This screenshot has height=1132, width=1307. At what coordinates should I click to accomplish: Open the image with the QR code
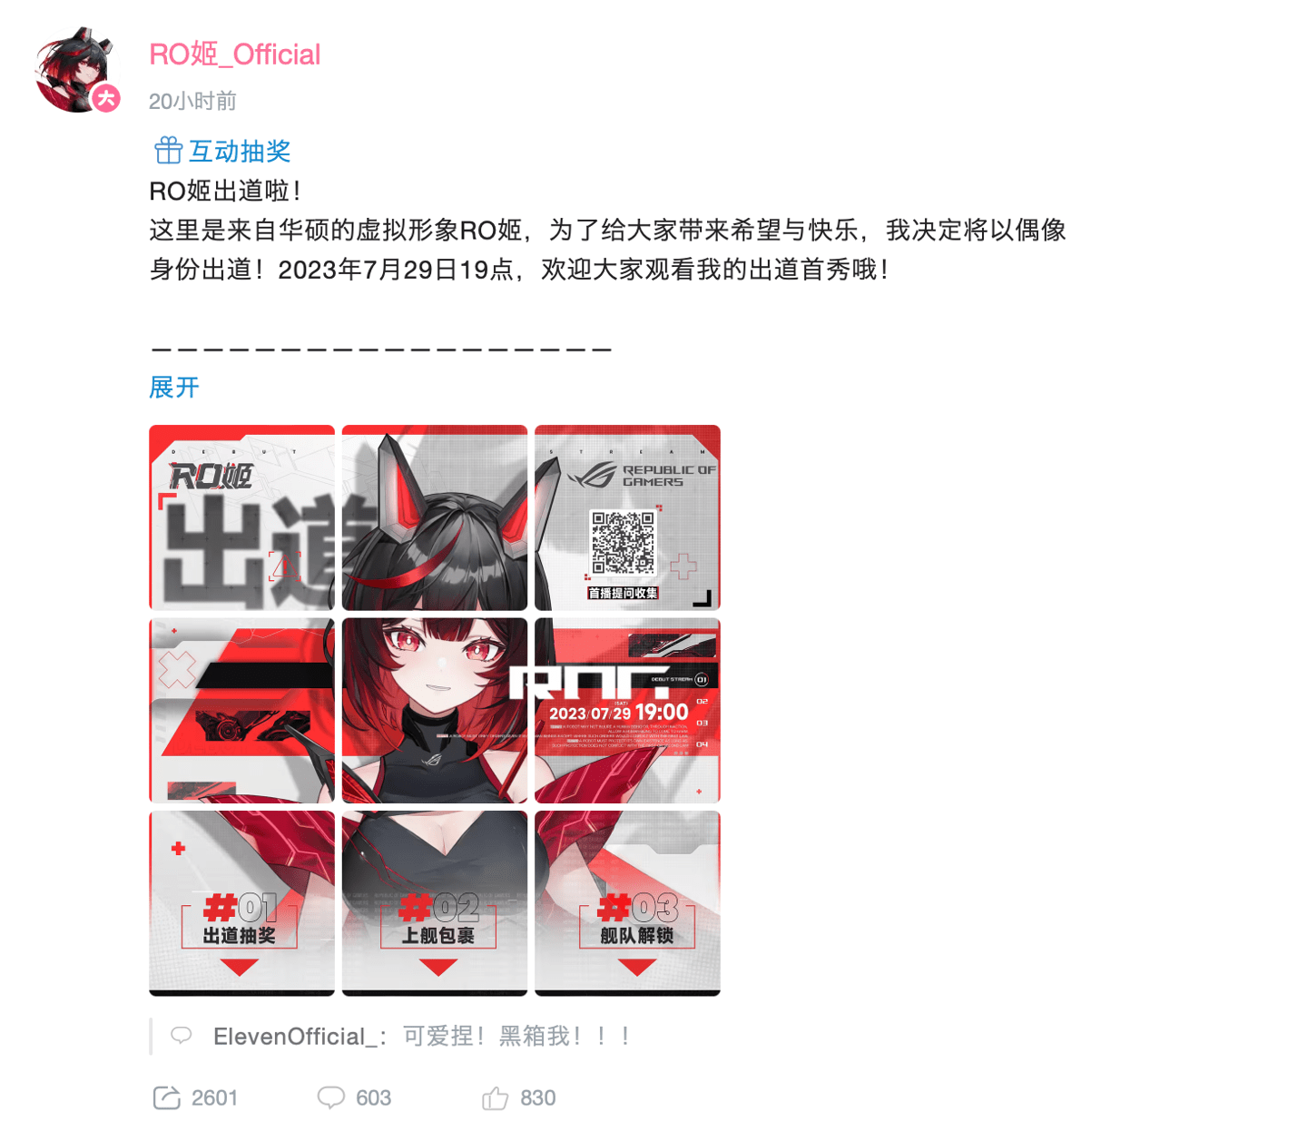coord(627,517)
